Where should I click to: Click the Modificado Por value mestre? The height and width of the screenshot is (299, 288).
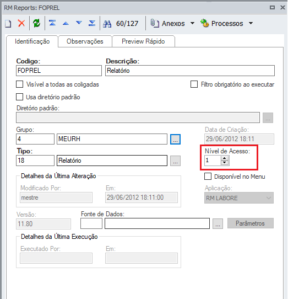(56, 197)
